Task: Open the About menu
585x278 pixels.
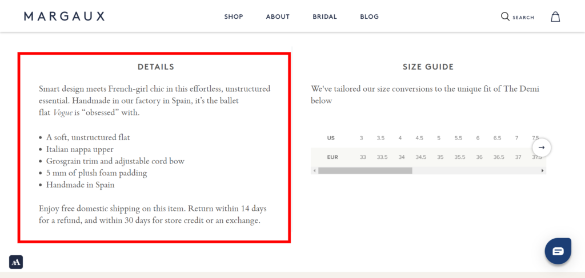Action: [x=278, y=17]
